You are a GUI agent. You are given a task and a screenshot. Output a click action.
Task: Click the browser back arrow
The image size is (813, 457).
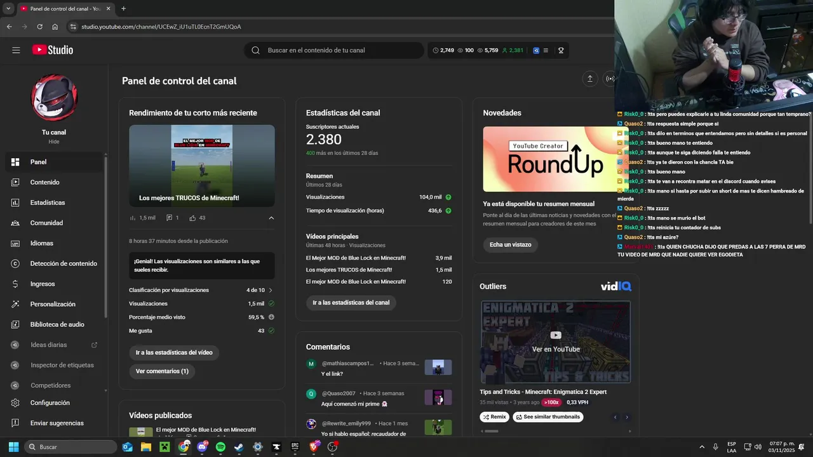[9, 27]
